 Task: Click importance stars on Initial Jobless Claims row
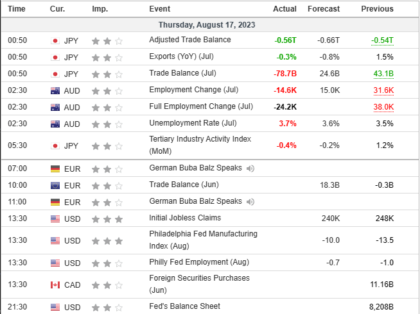click(x=106, y=219)
